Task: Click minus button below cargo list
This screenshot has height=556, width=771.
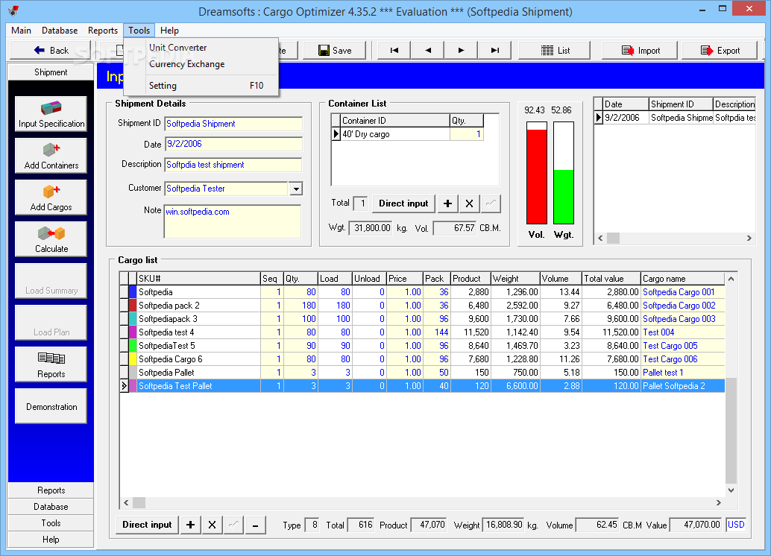Action: pos(255,525)
